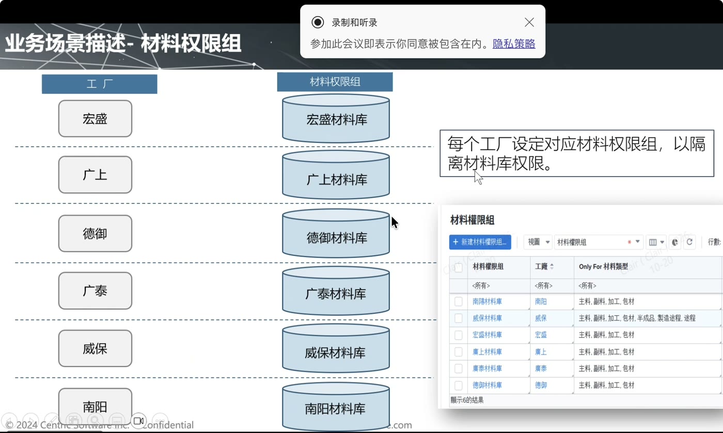Click the 新建材料權限組 button
The width and height of the screenshot is (723, 433).
tap(480, 242)
